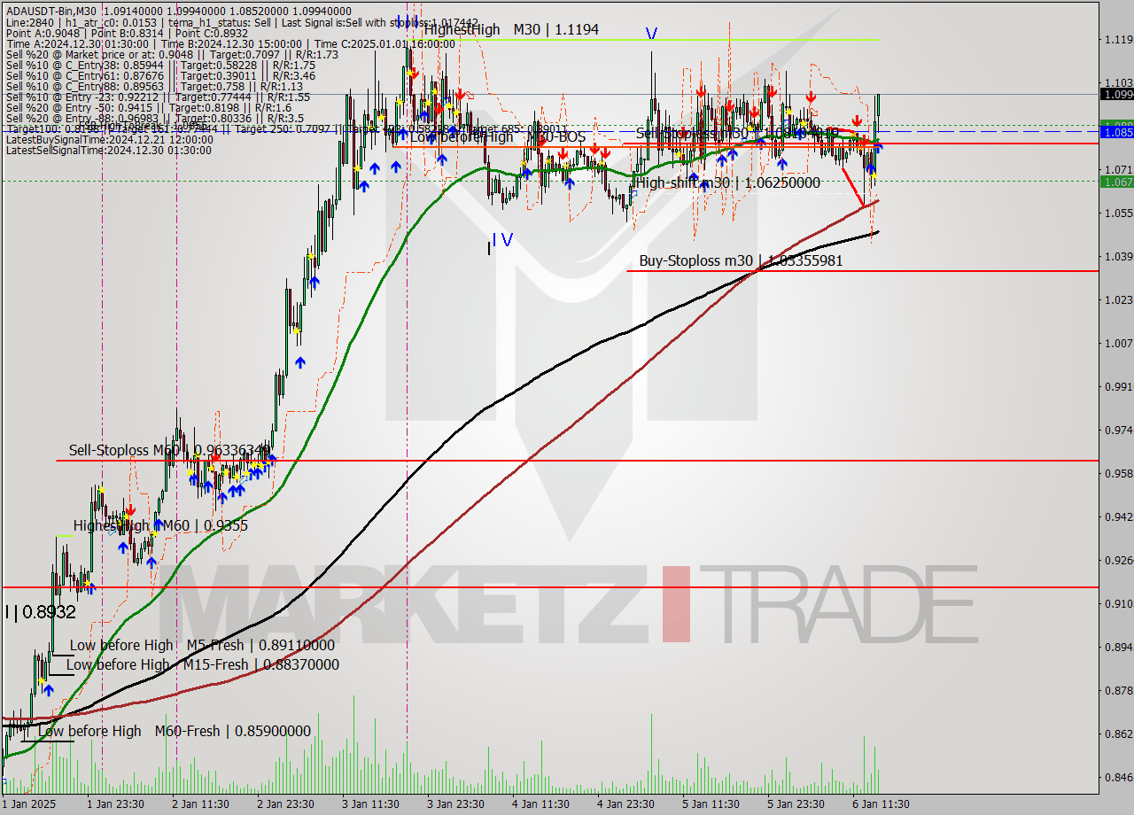
Task: Click the 1.007 price axis value
Action: (x=1119, y=343)
